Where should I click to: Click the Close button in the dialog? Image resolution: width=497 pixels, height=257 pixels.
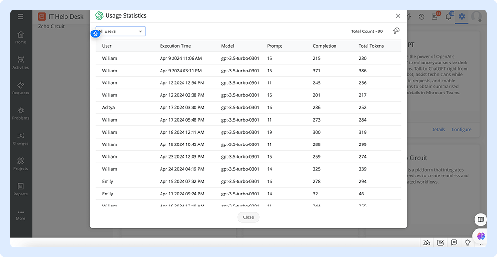point(248,217)
